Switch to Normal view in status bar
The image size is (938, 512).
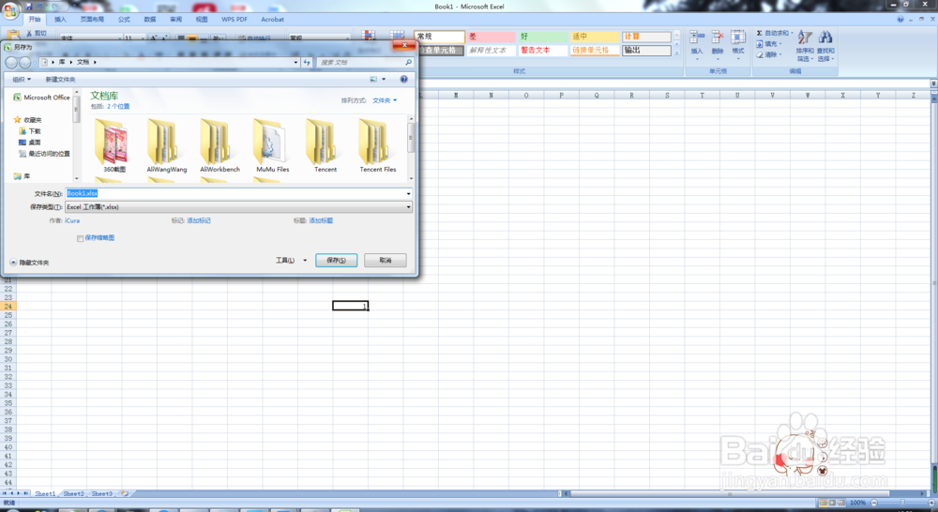(x=824, y=503)
